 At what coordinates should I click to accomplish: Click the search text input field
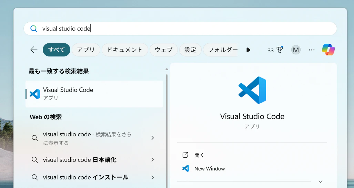tap(180, 29)
